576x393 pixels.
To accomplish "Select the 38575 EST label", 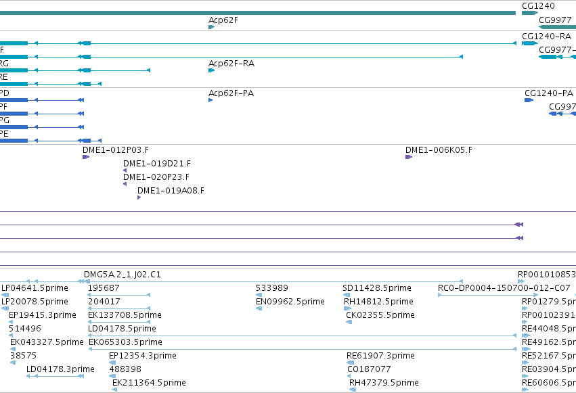I will tap(23, 356).
